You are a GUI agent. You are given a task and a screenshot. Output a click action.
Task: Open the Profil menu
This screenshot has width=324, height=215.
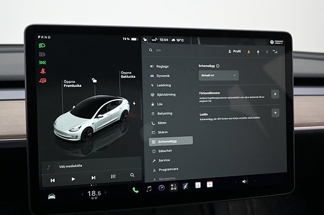234,51
